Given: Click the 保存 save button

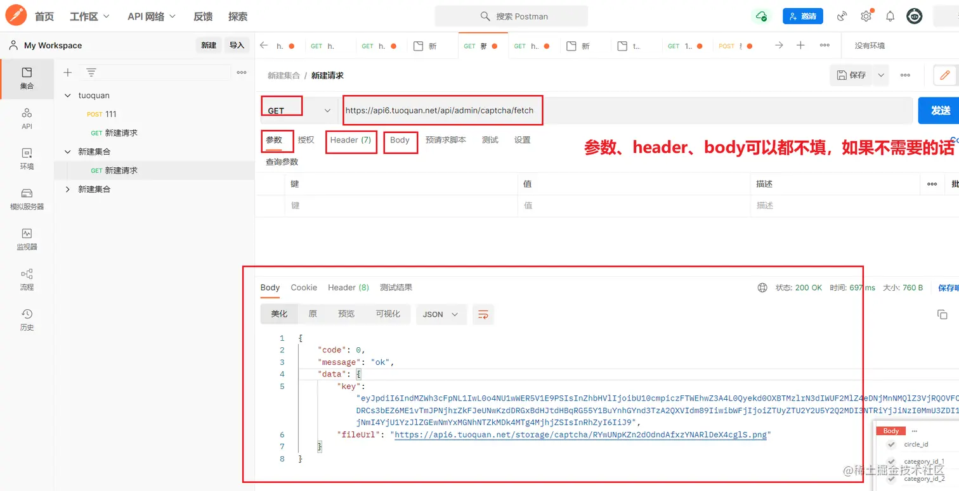Looking at the screenshot, I should 852,75.
